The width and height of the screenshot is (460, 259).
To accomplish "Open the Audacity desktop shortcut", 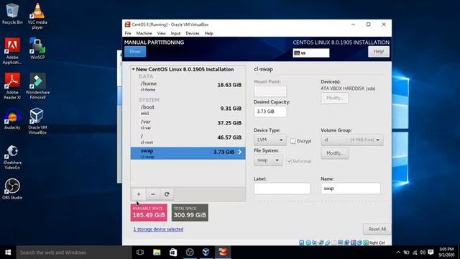I will (x=12, y=119).
